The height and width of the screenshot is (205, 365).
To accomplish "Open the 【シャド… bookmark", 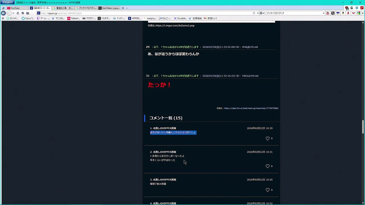I will click(x=13, y=18).
